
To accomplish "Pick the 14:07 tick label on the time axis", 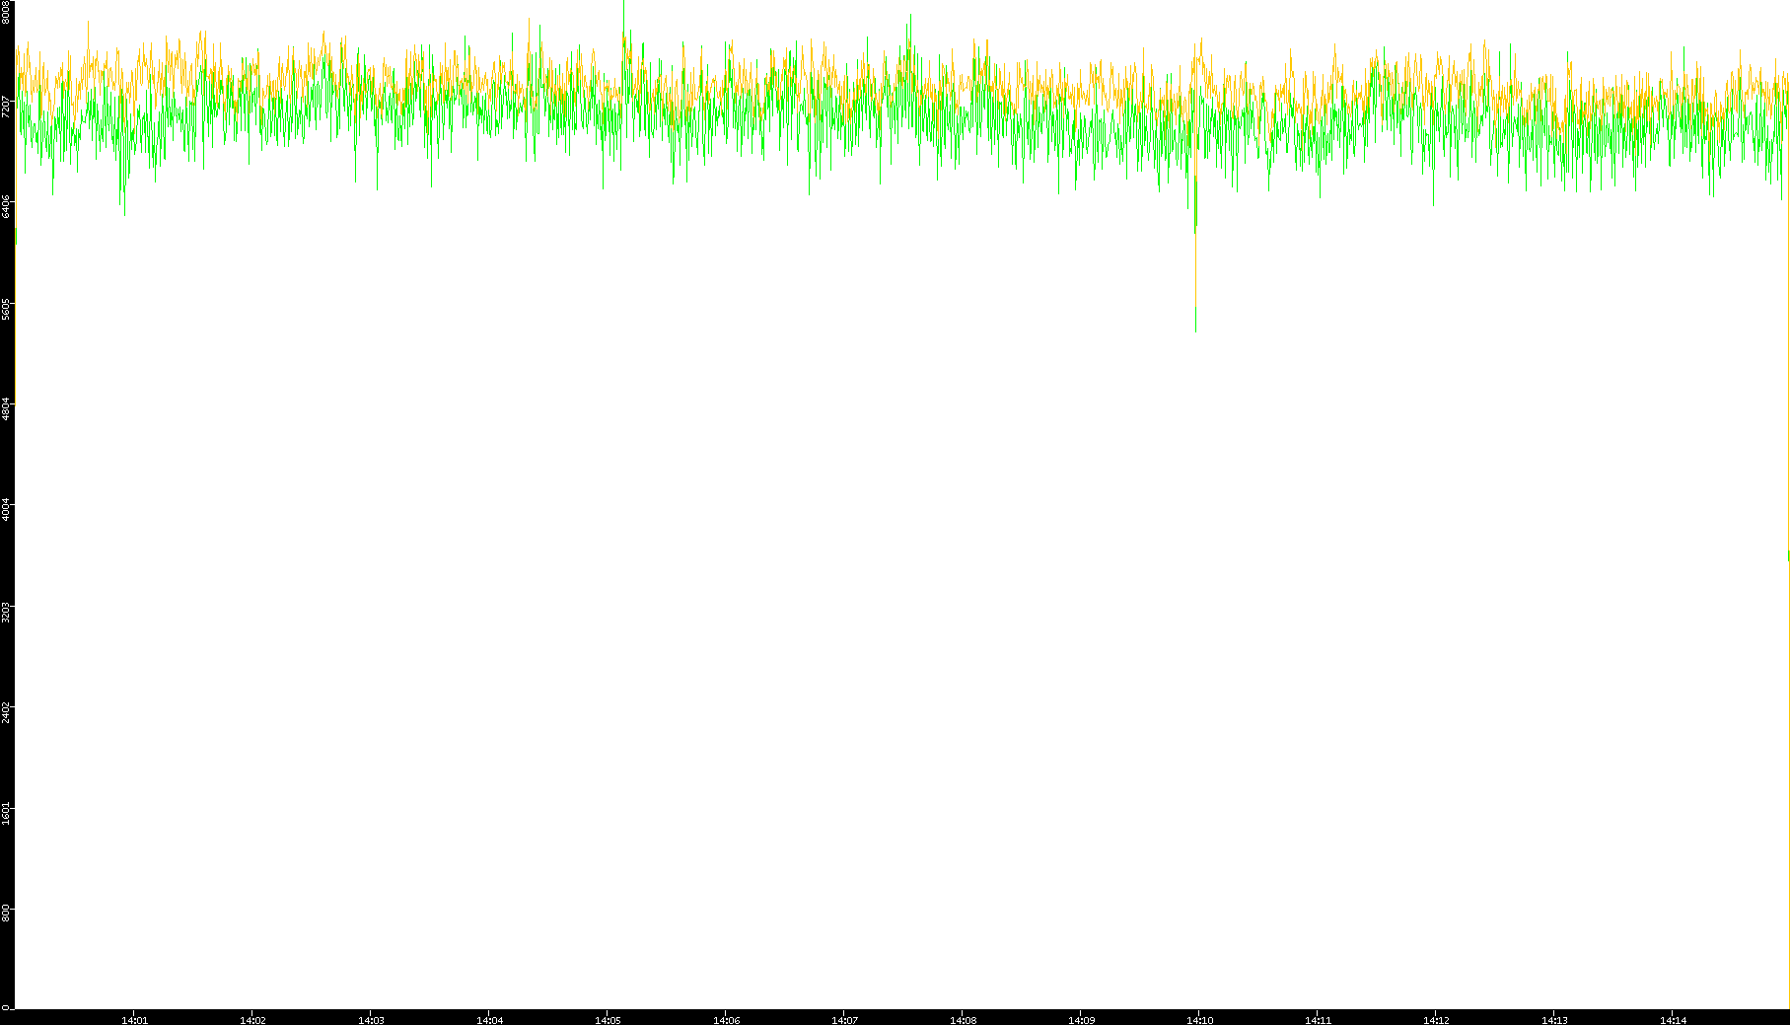I will click(x=844, y=1020).
